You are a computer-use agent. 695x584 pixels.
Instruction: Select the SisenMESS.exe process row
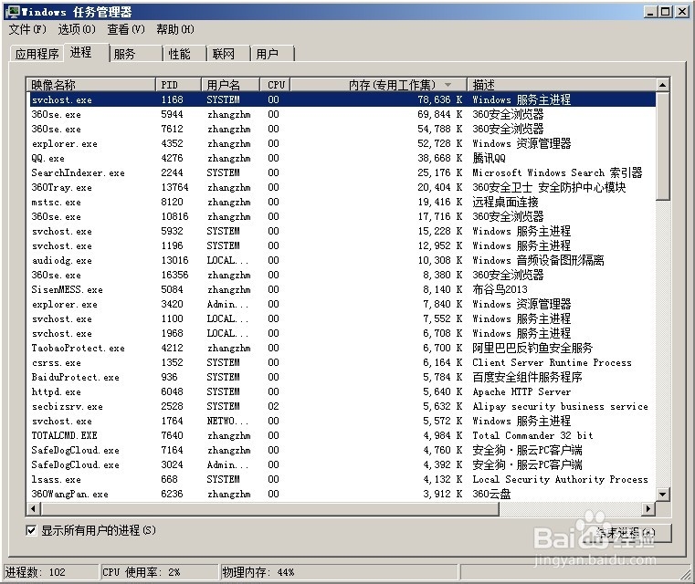[x=342, y=289]
